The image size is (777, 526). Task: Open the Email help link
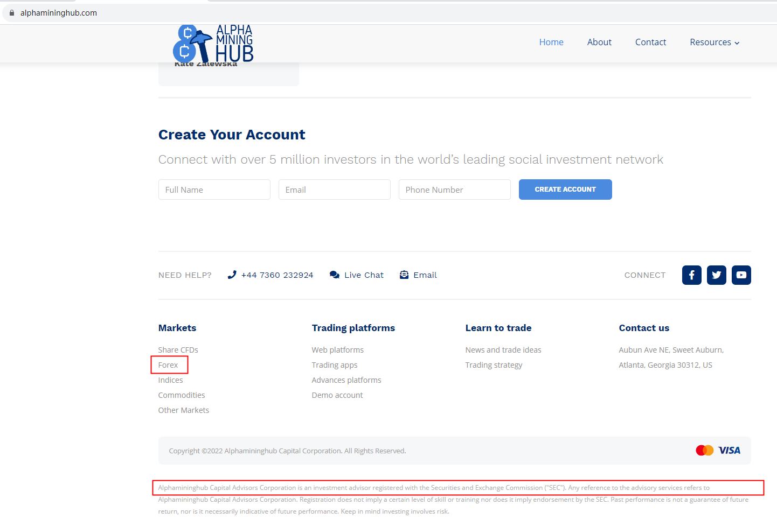pyautogui.click(x=425, y=275)
